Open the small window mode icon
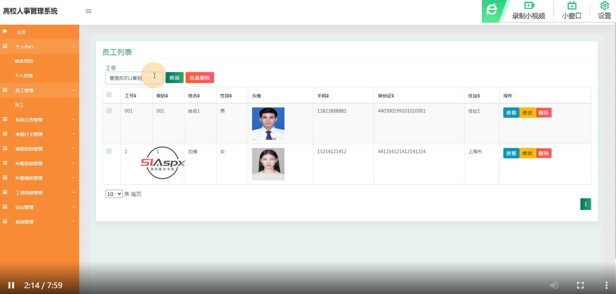 572,6
